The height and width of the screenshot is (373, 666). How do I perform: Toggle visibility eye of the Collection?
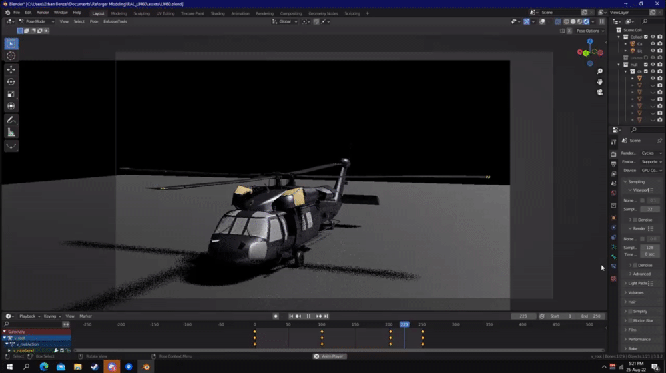pyautogui.click(x=653, y=37)
